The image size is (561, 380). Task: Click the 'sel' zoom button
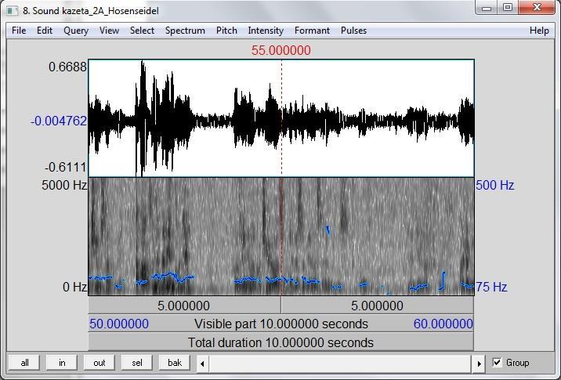pyautogui.click(x=136, y=363)
